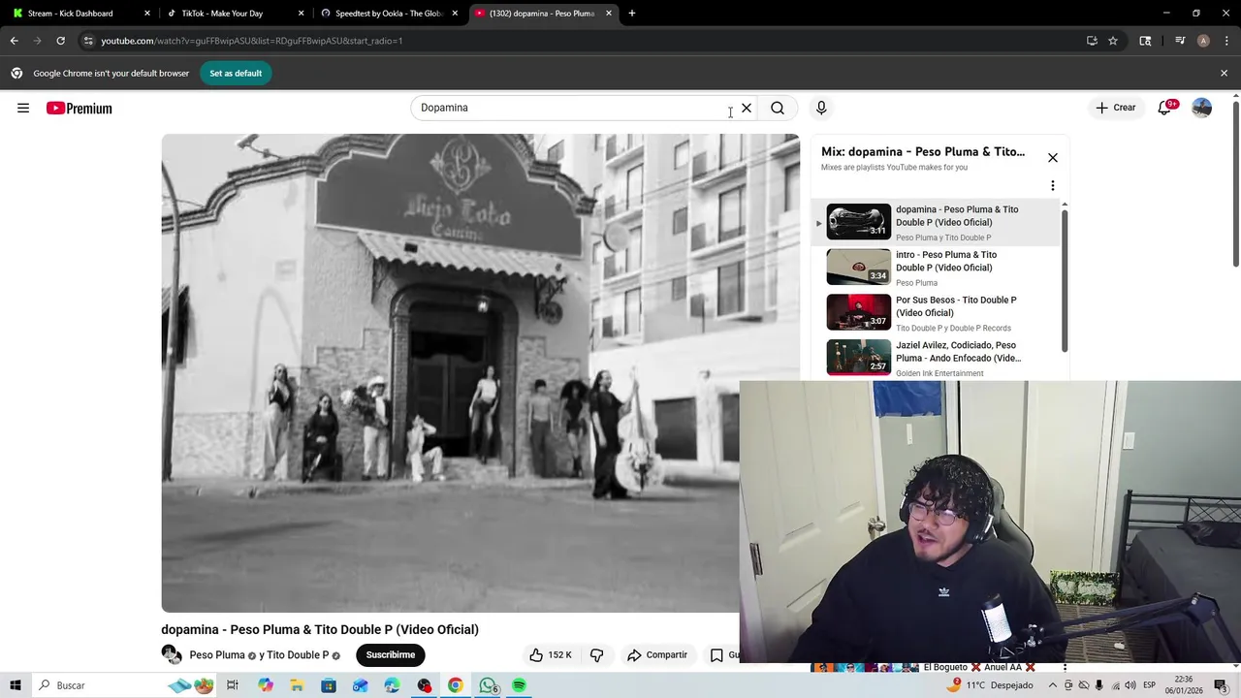Image resolution: width=1241 pixels, height=698 pixels.
Task: Go to YouTube Premium home logo
Action: point(80,109)
